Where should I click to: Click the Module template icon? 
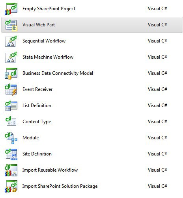(x=11, y=138)
